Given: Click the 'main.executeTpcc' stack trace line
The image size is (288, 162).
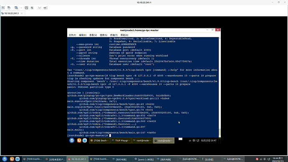Looking at the screenshot, I should (92, 101).
